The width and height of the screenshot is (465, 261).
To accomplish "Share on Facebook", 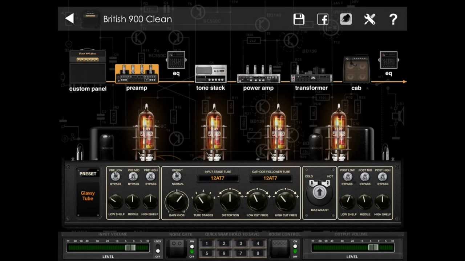I will (323, 19).
